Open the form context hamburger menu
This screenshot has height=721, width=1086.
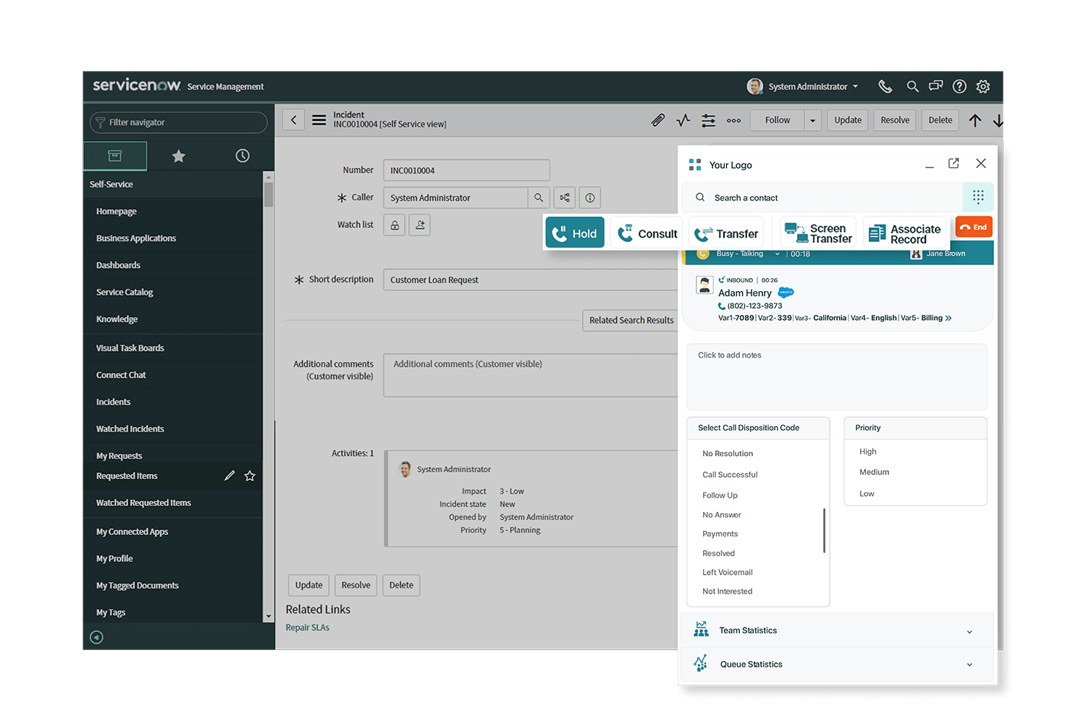319,120
